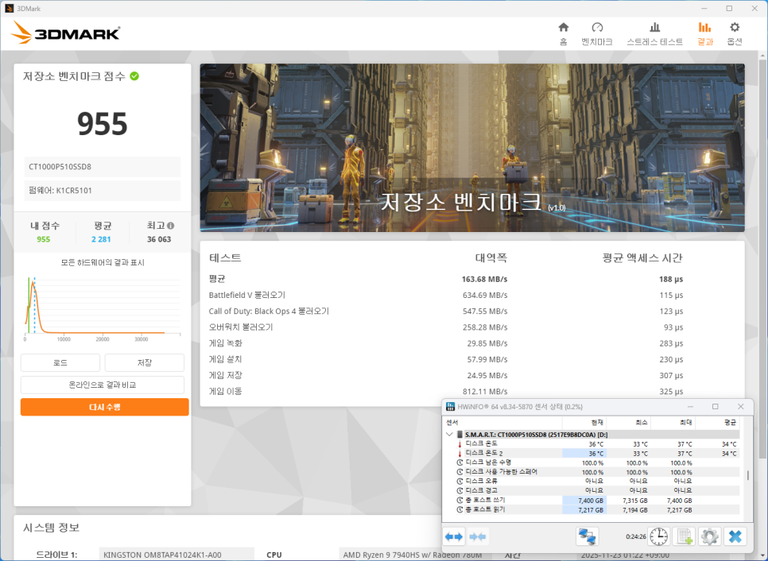This screenshot has width=768, height=561.
Task: Click HWiNFO log file add icon
Action: (684, 536)
